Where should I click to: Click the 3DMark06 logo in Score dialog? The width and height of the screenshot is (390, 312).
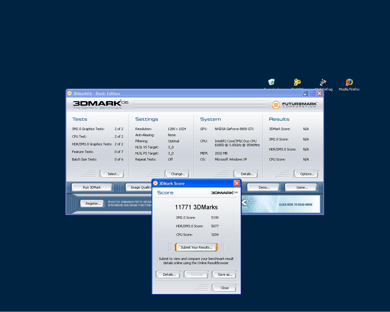coord(224,193)
